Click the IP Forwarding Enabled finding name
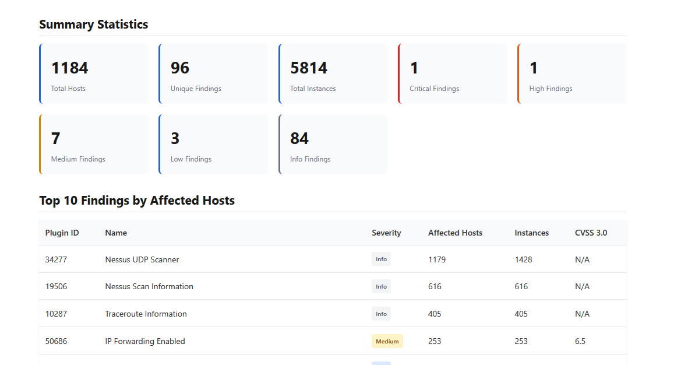This screenshot has width=695, height=365. tap(145, 341)
